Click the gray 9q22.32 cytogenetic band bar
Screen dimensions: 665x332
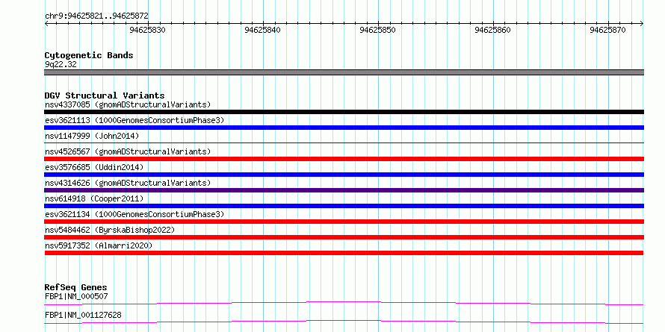pyautogui.click(x=344, y=72)
